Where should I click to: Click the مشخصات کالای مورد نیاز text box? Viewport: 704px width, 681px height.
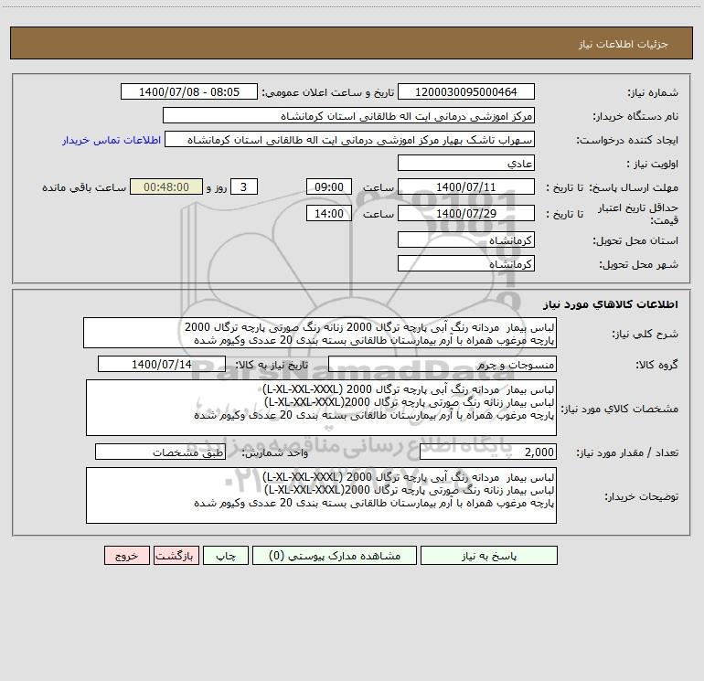click(x=321, y=408)
